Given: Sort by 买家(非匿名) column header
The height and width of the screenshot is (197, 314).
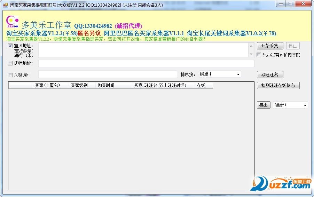Looking at the screenshot, I should coord(51,85).
